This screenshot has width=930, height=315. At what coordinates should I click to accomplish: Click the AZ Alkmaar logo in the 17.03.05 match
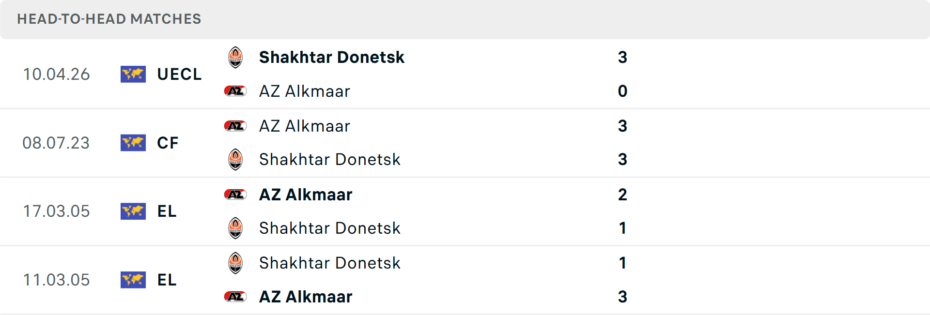[235, 195]
